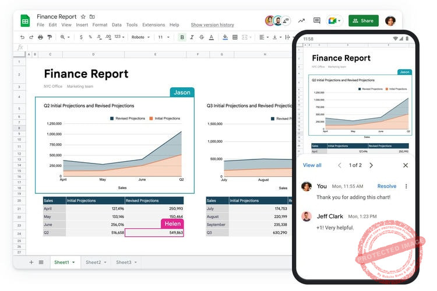437x291 pixels.
Task: Open the Extensions menu
Action: [154, 25]
